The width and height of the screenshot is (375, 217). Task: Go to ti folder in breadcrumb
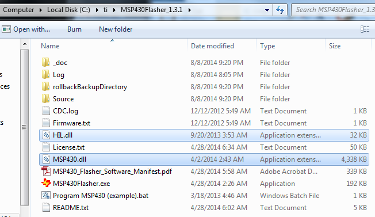pos(105,10)
